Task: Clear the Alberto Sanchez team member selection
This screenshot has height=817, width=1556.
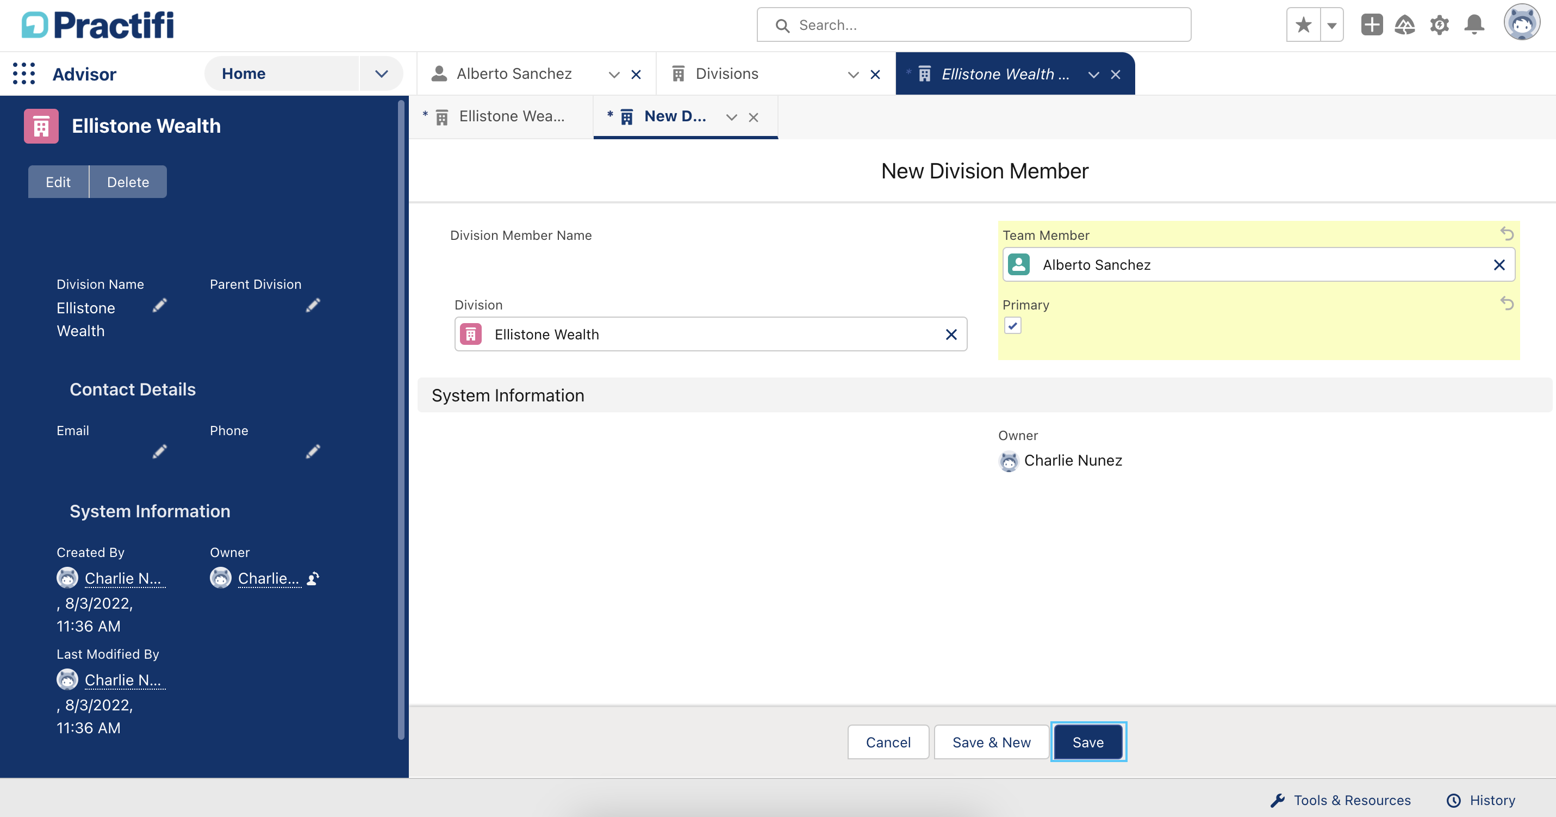Action: tap(1498, 265)
